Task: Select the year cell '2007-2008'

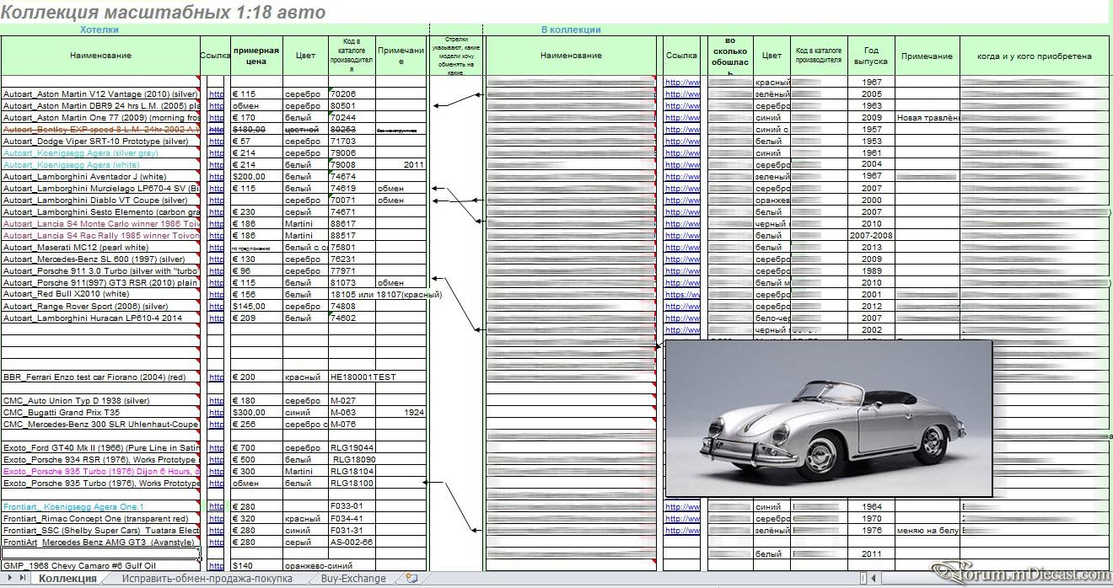Action: tap(871, 236)
